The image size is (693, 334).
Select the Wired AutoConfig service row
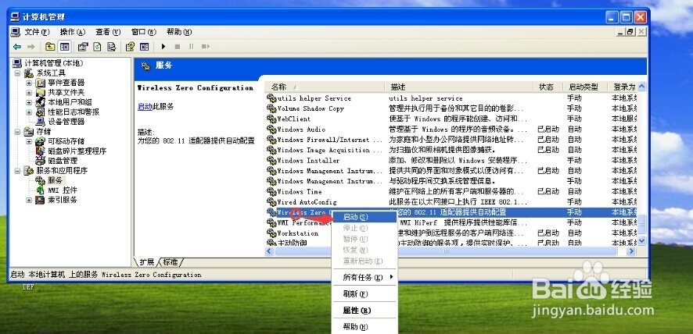coord(451,202)
